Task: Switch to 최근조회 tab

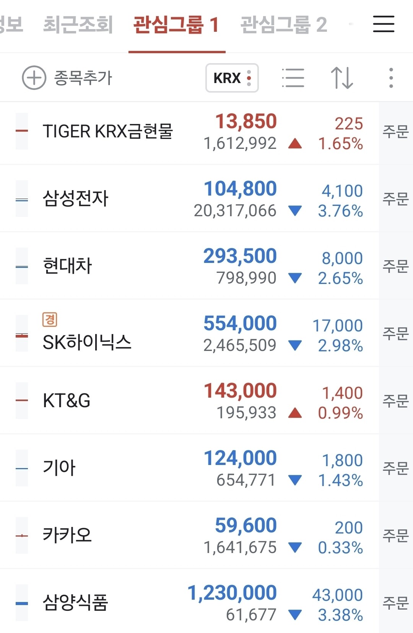Action: coord(78,24)
